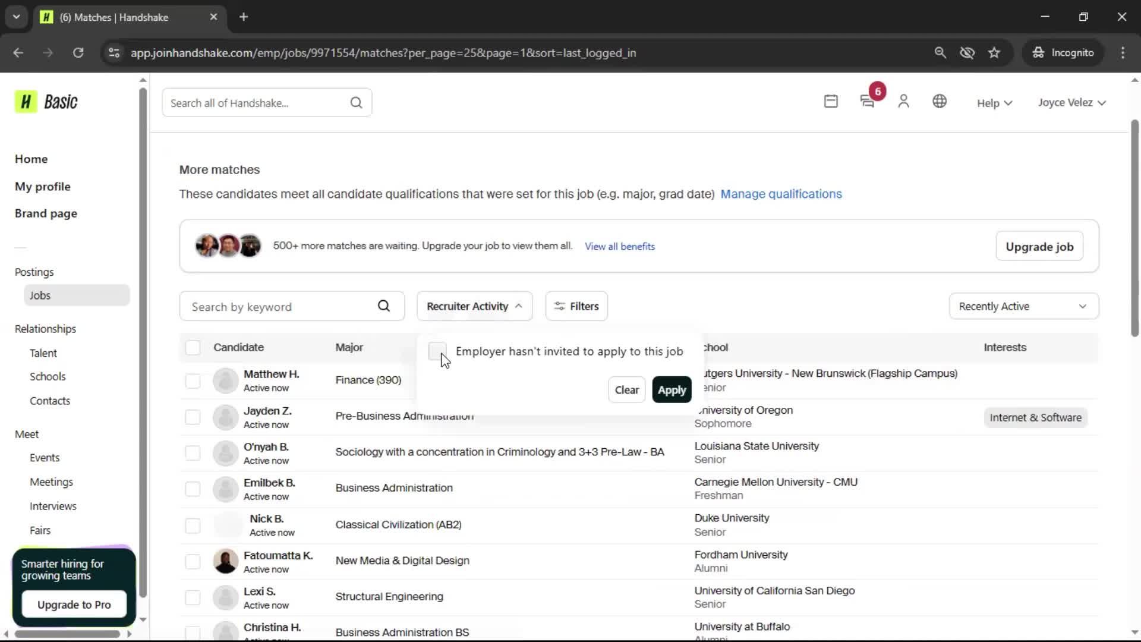The height and width of the screenshot is (642, 1141).
Task: Open Chrome three-dot menu
Action: [1123, 53]
